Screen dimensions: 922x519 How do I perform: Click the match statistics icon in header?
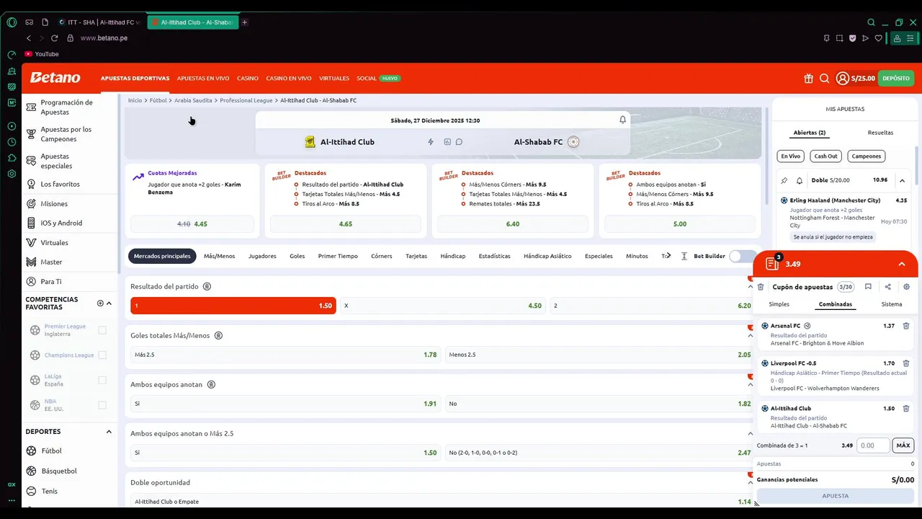(447, 142)
